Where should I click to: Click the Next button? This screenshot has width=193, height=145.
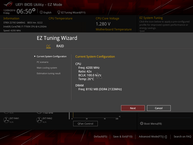[x=133, y=108]
